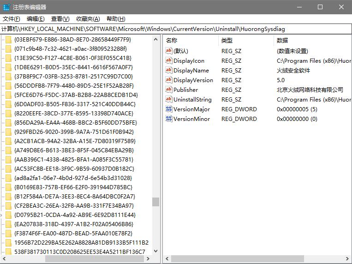Image resolution: width=352 pixels, height=264 pixels.
Task: Click the UninstallString value icon
Action: [x=169, y=99]
